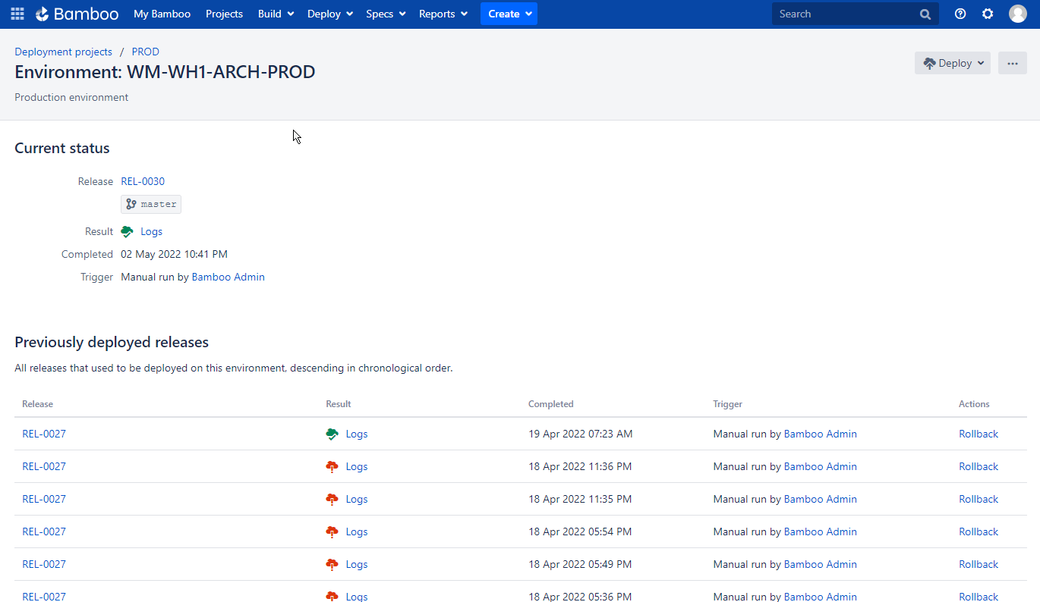The image size is (1040, 602).
Task: Rollback the 19 Apr 07:23 AM release
Action: (979, 434)
